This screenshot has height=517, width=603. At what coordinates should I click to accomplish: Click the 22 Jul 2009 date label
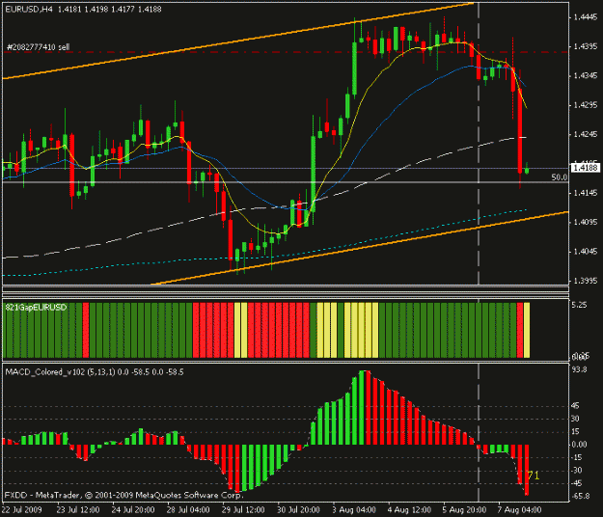[22, 510]
